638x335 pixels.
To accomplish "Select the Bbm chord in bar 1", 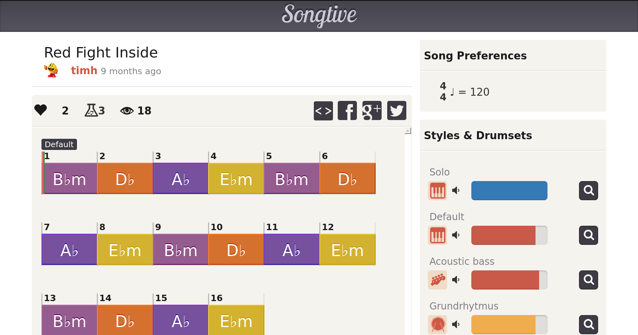I will [70, 179].
